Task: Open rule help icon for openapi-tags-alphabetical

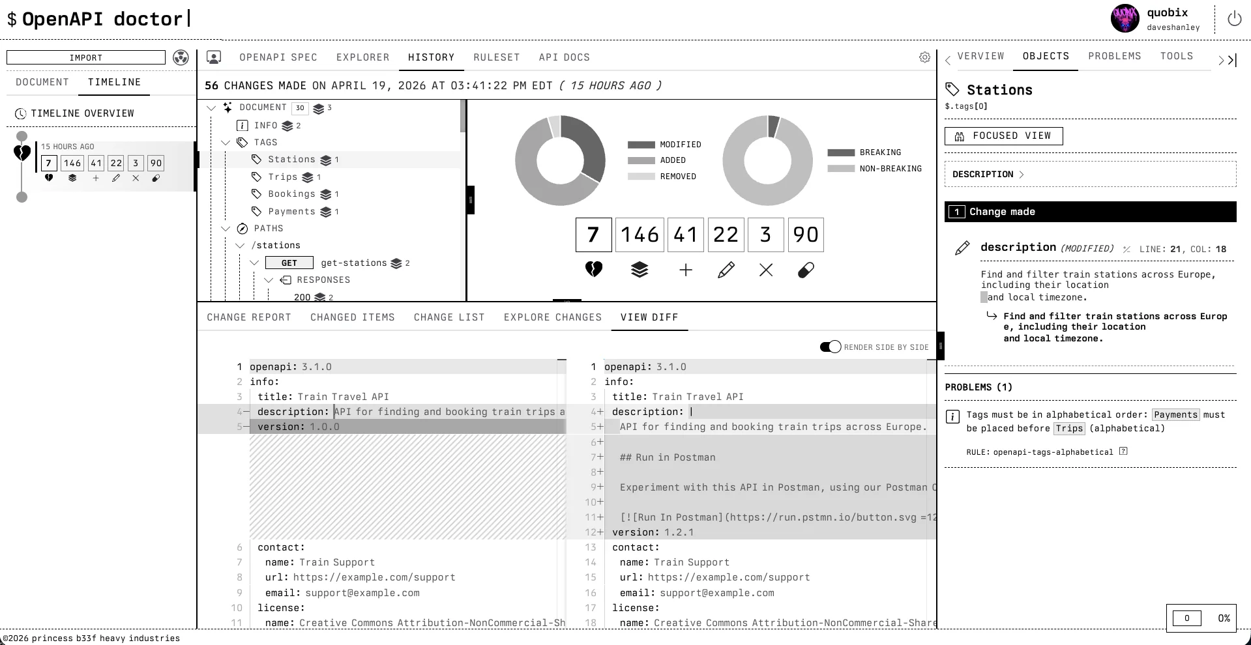Action: [x=1123, y=451]
